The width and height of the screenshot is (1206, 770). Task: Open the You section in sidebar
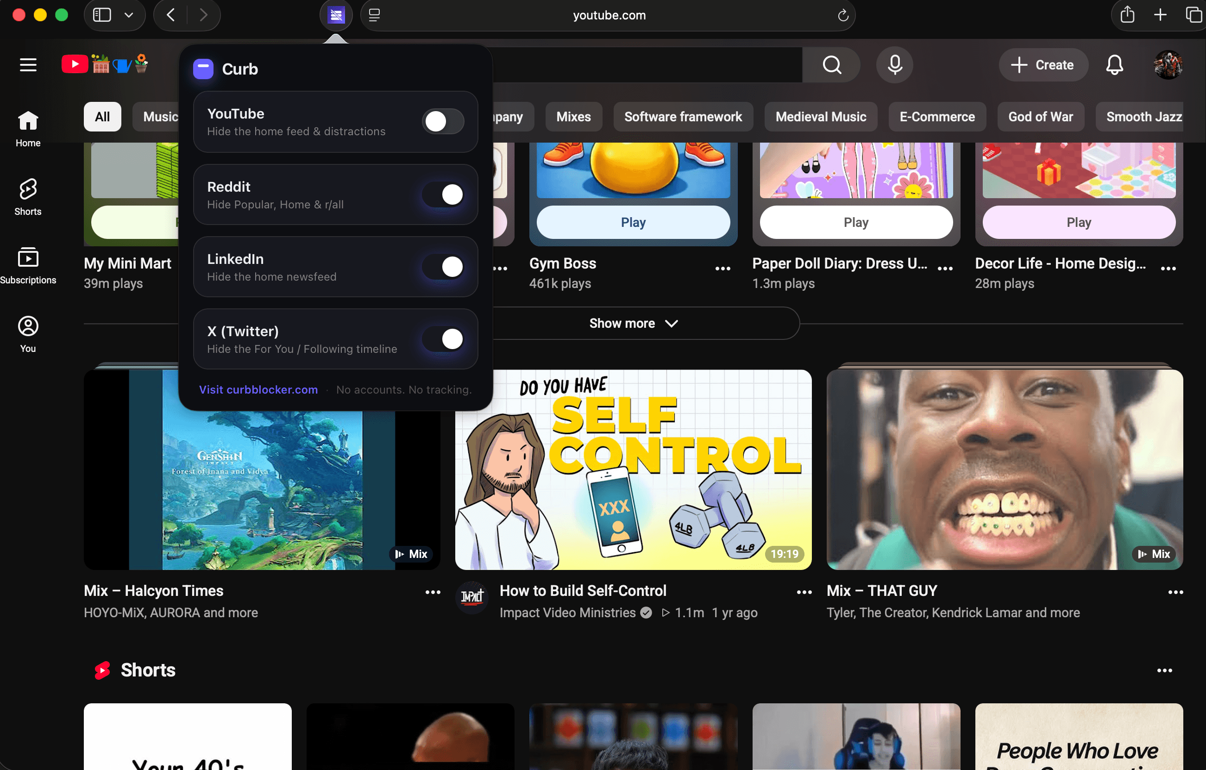pos(28,334)
